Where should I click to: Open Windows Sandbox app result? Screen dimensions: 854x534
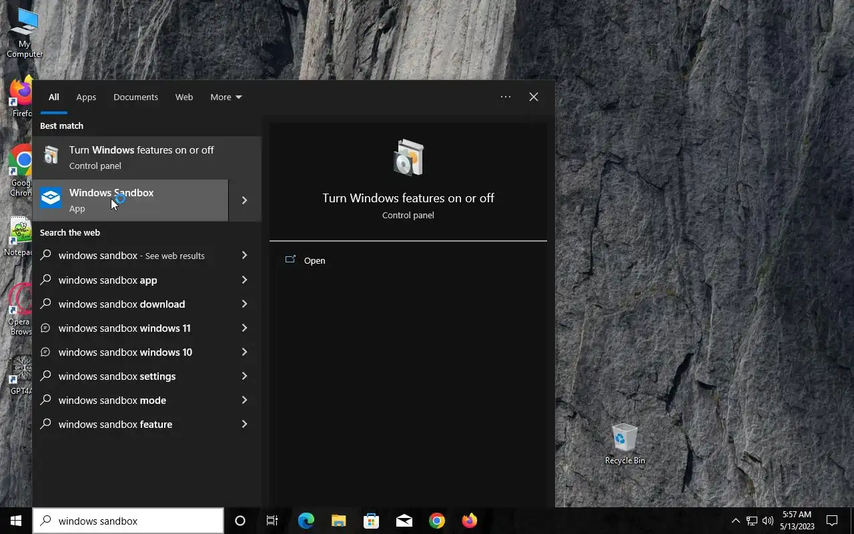(x=130, y=200)
